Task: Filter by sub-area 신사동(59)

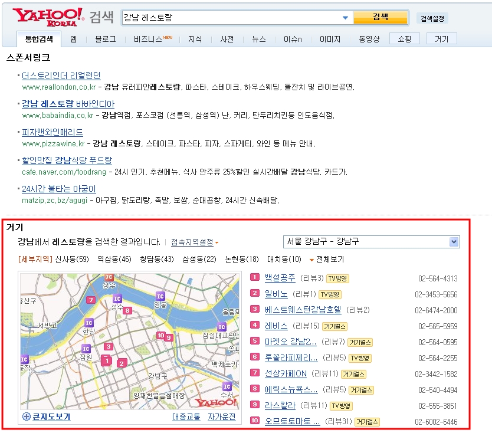Action: click(72, 259)
